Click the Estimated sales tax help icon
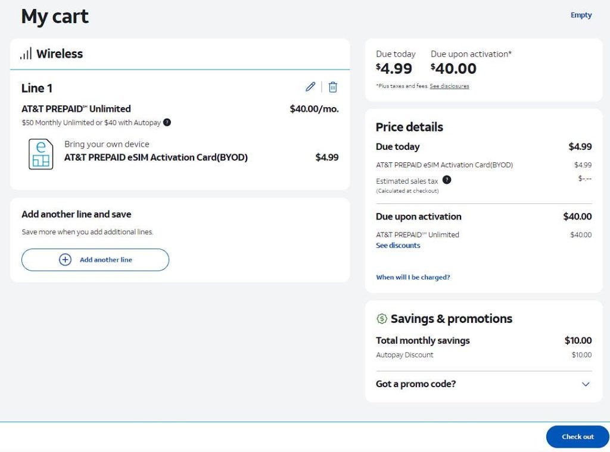The width and height of the screenshot is (610, 452). pos(447,180)
